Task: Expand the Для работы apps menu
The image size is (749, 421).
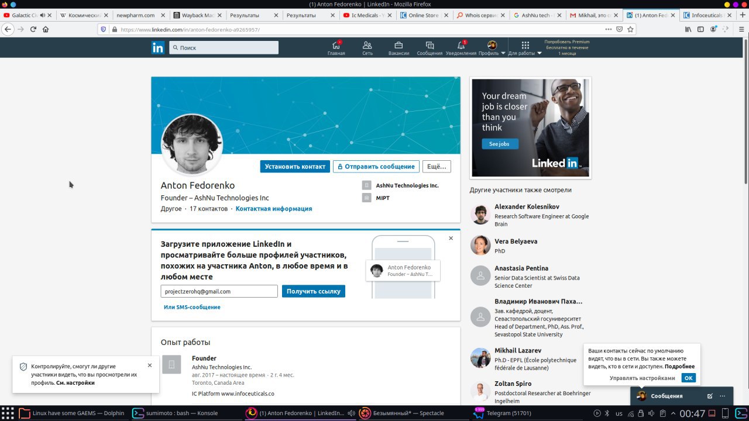Action: click(x=525, y=48)
